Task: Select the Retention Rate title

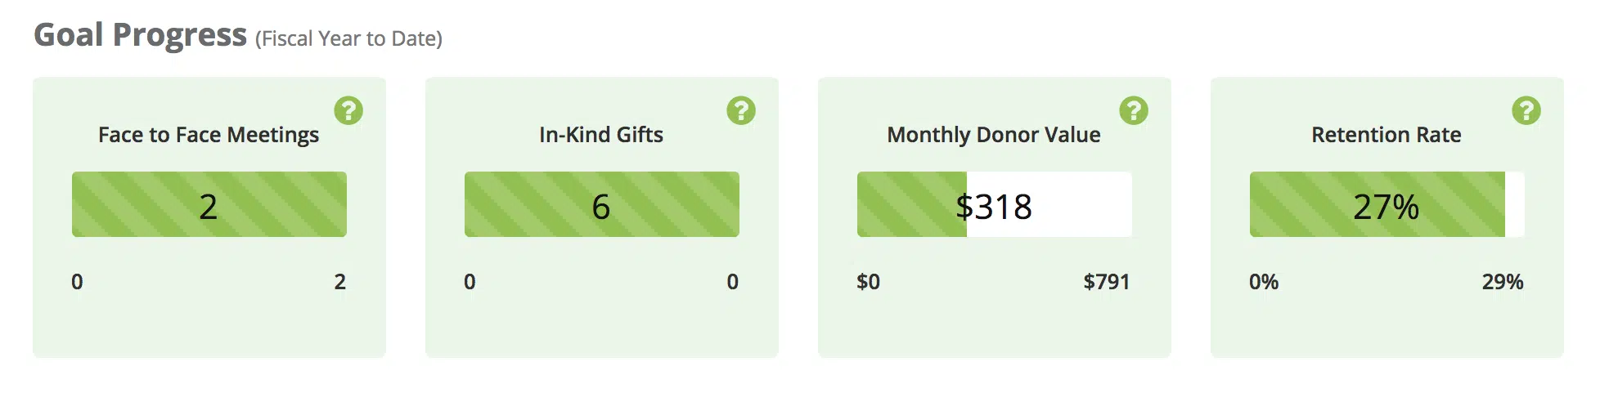Action: [1387, 135]
